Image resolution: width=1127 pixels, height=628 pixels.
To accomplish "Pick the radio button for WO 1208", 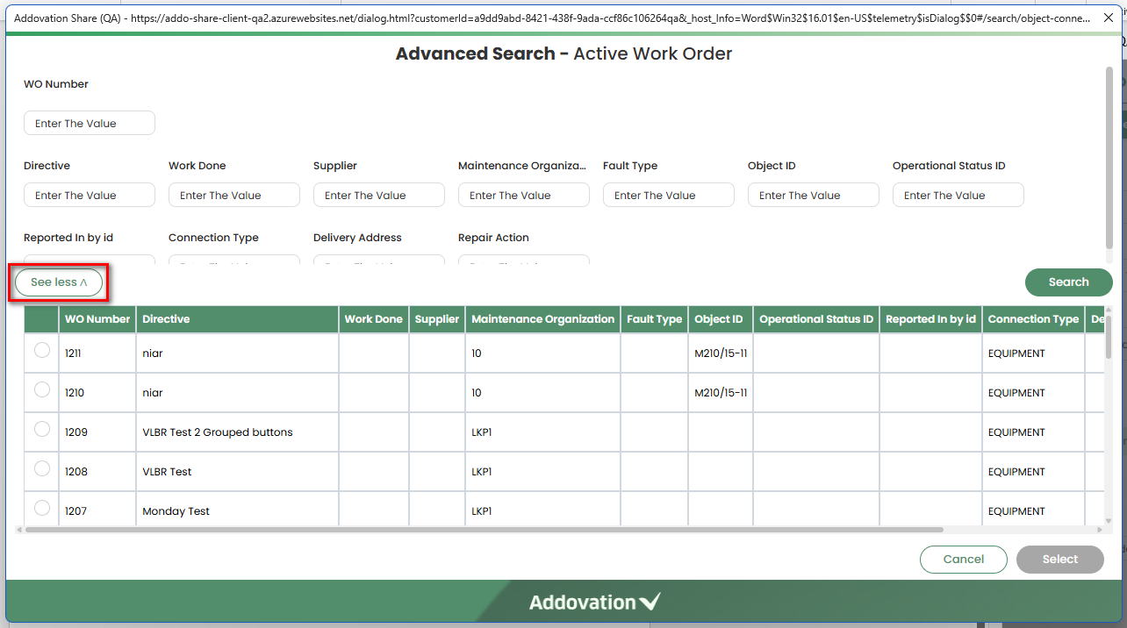I will 42,468.
